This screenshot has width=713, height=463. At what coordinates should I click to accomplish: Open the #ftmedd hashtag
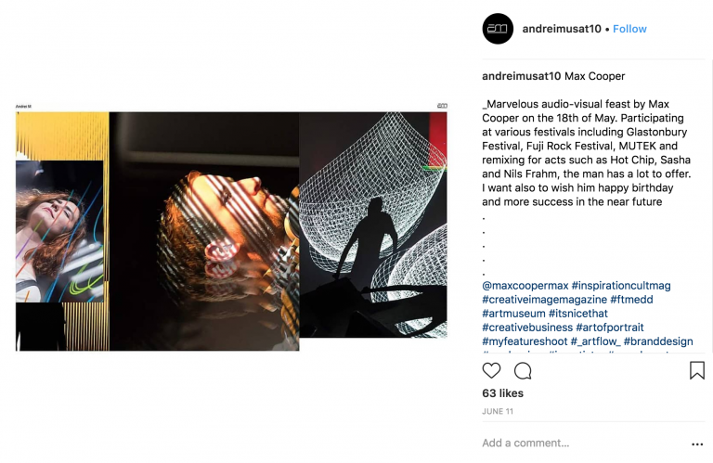point(631,300)
